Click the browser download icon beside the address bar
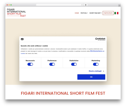The image size is (126, 107). click(x=86, y=5)
